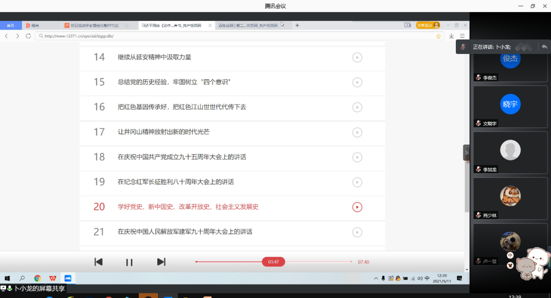Open a new browser tab
This screenshot has width=551, height=298.
(297, 25)
